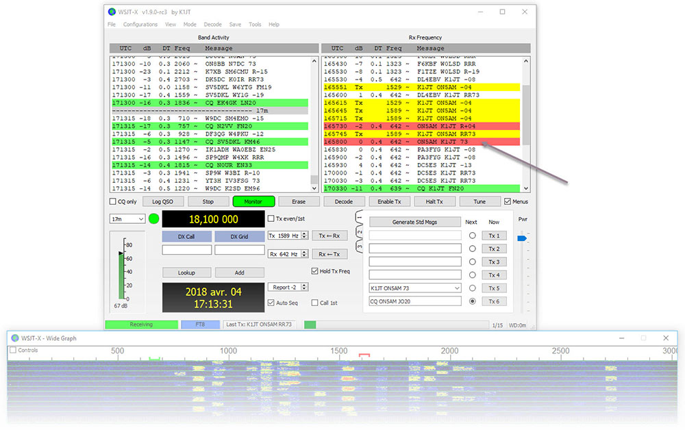The width and height of the screenshot is (685, 430).
Task: Open the 17m band dropdown
Action: click(x=127, y=219)
